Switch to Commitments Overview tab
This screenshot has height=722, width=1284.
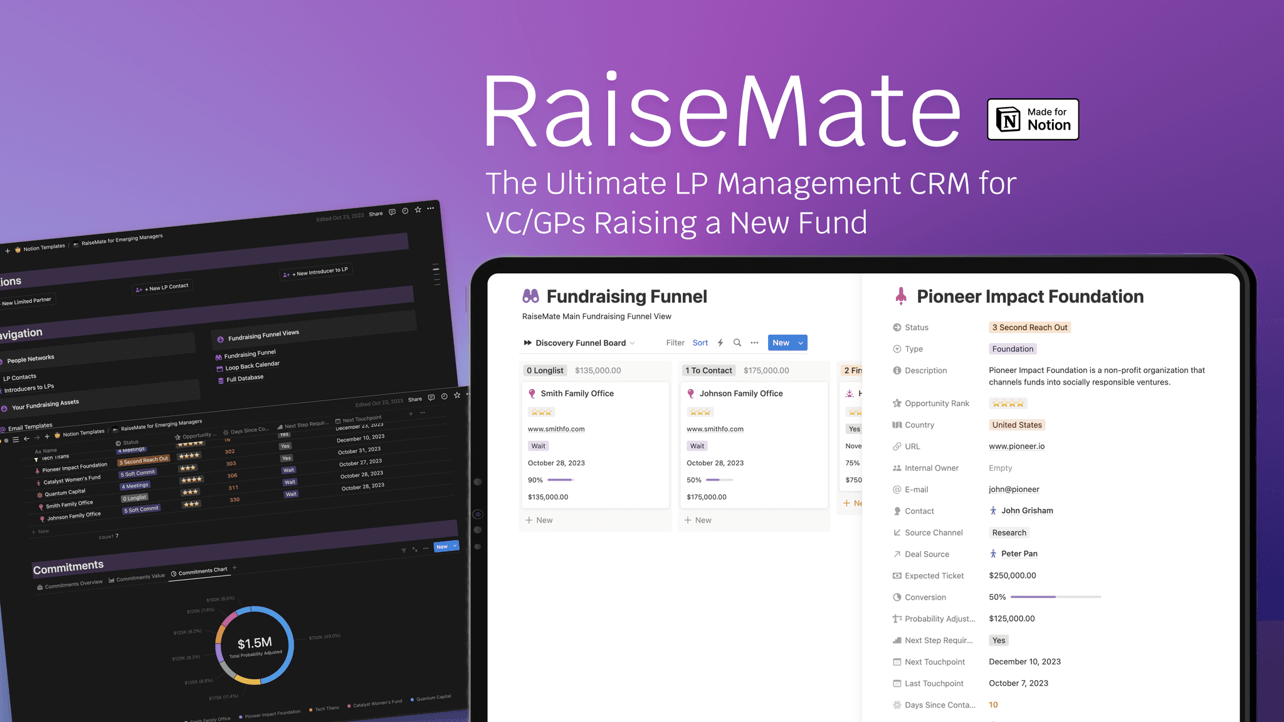point(70,584)
